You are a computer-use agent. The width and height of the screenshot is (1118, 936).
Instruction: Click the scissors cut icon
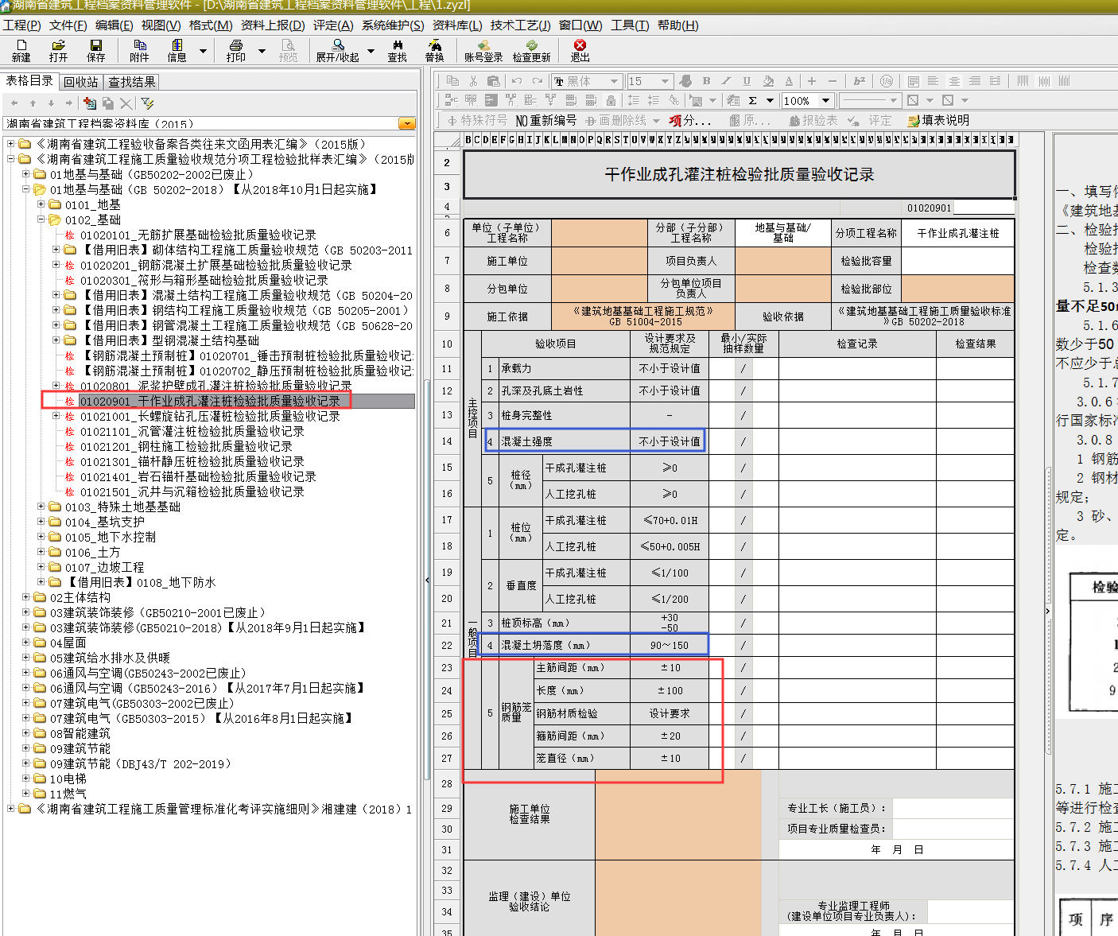[473, 81]
